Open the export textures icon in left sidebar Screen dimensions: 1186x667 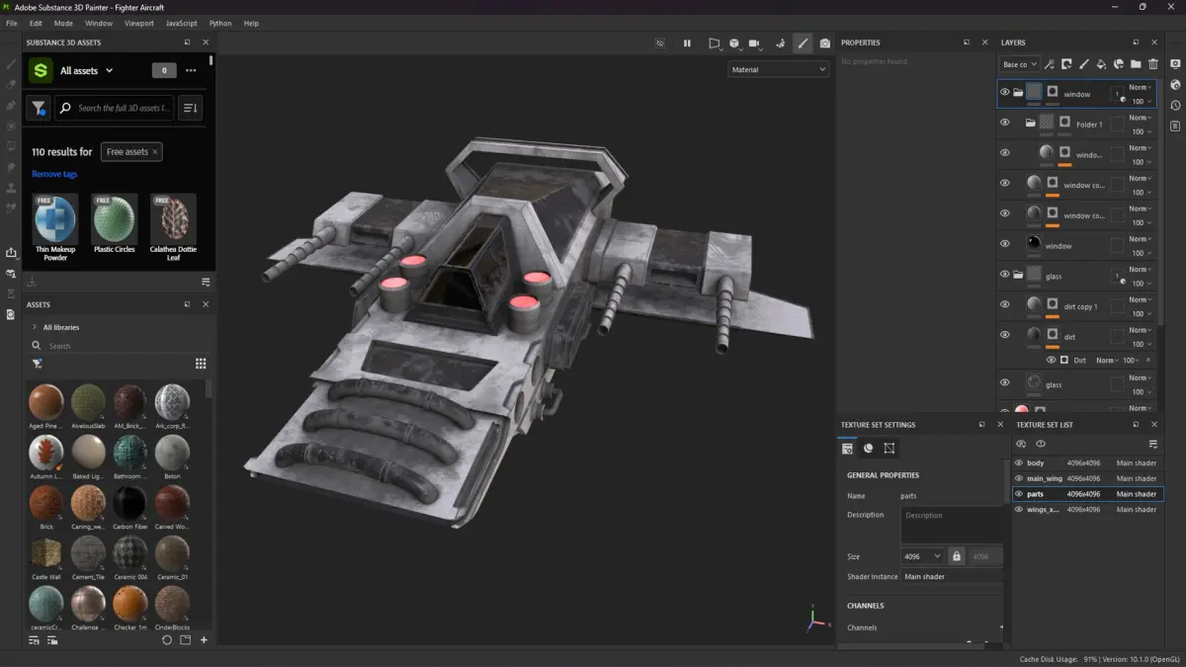(x=12, y=253)
